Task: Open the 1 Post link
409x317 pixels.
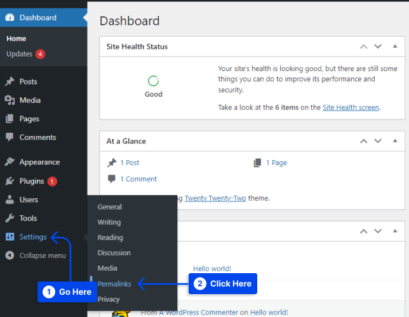Action: [130, 163]
